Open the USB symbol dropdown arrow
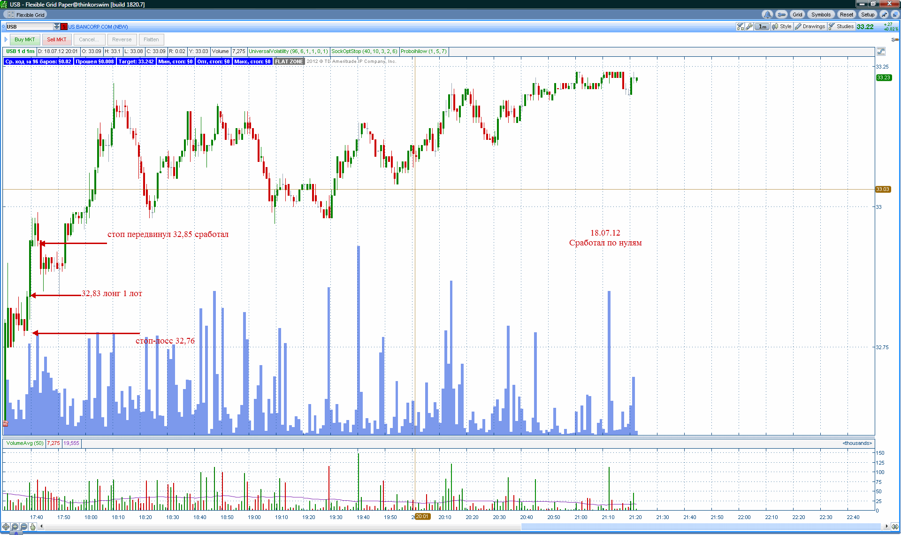The image size is (901, 535). (57, 27)
